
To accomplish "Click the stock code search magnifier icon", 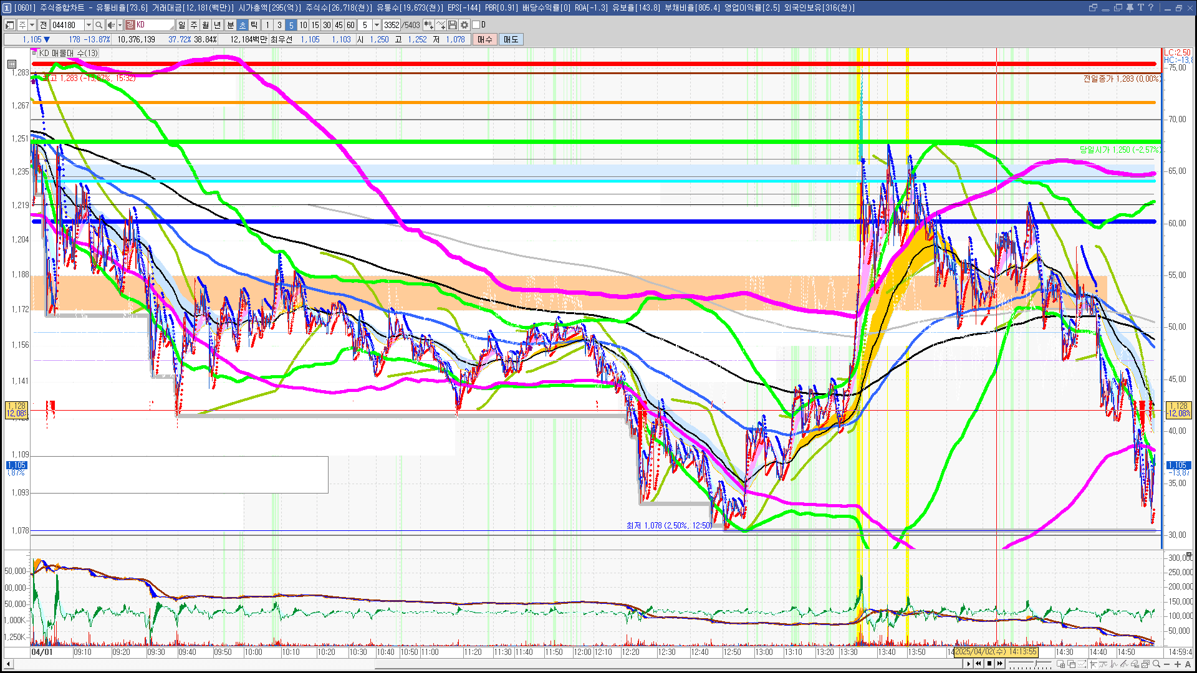I will pyautogui.click(x=99, y=25).
